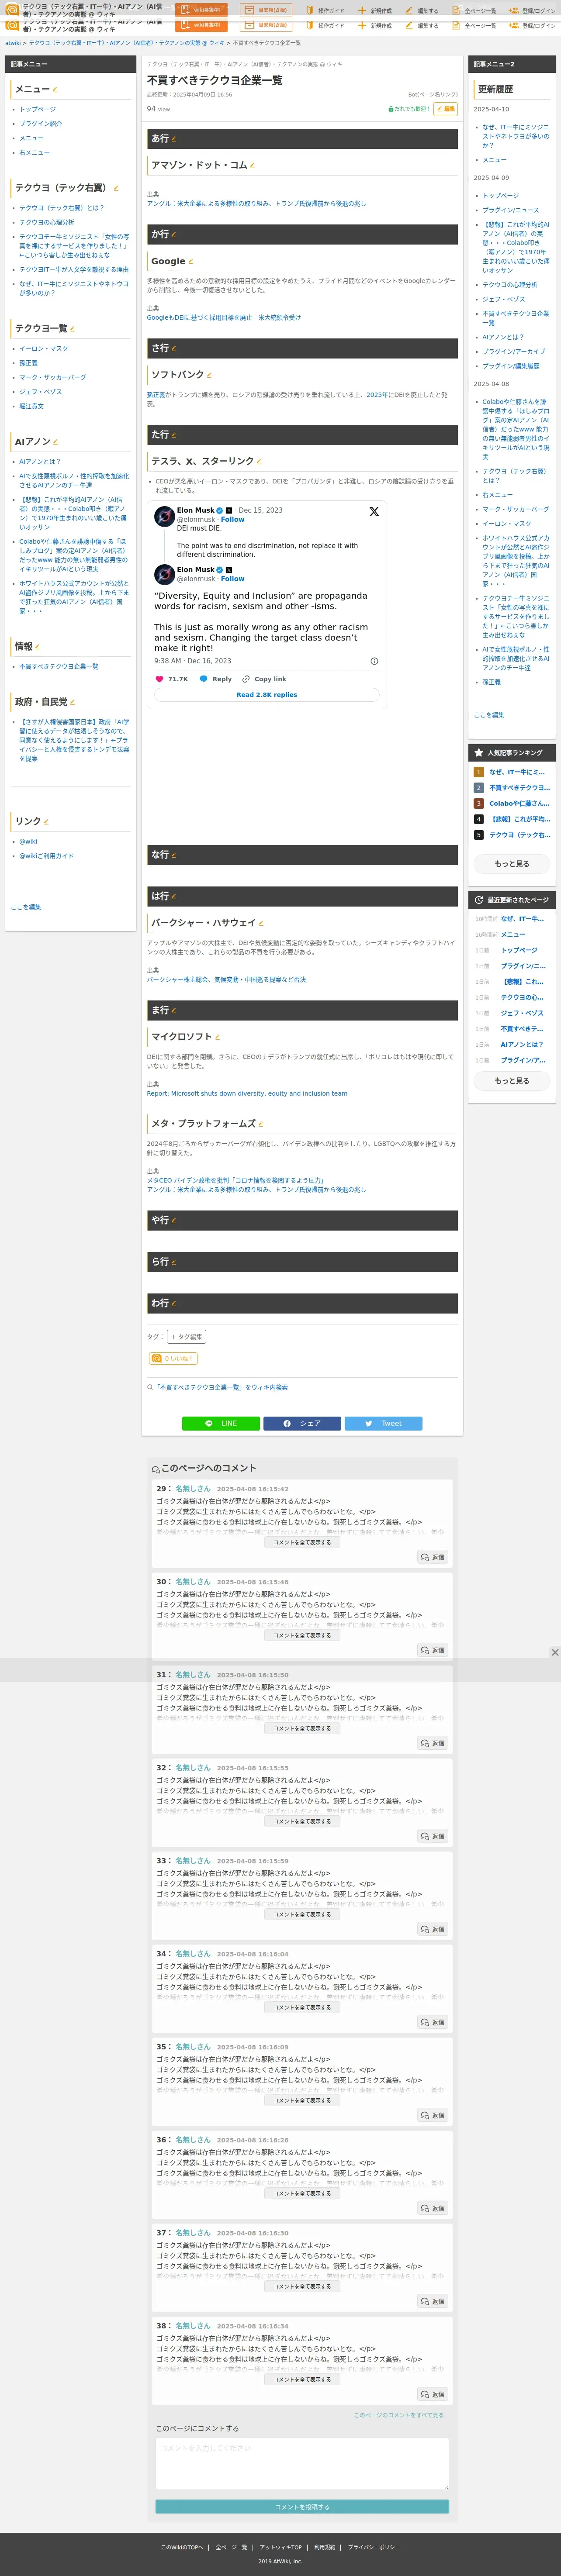
Task: Open Report: Microsoft shuts down diversity source link
Action: 247,1093
